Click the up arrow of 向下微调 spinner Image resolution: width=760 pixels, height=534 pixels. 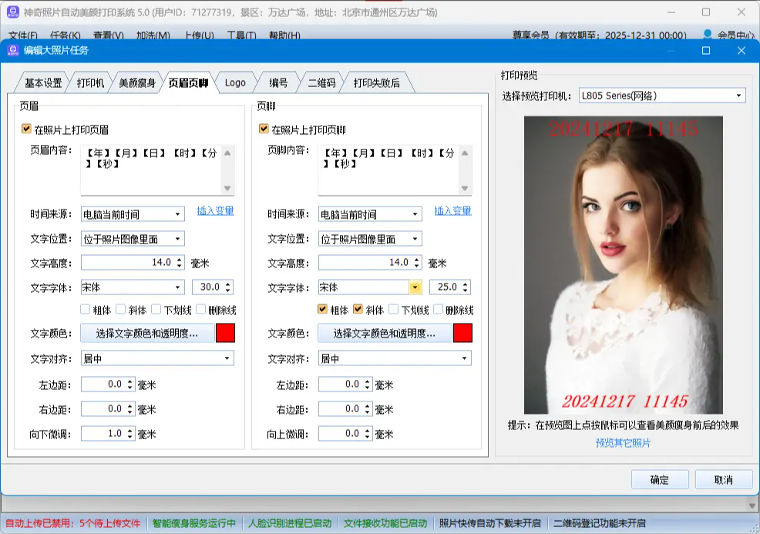[131, 431]
